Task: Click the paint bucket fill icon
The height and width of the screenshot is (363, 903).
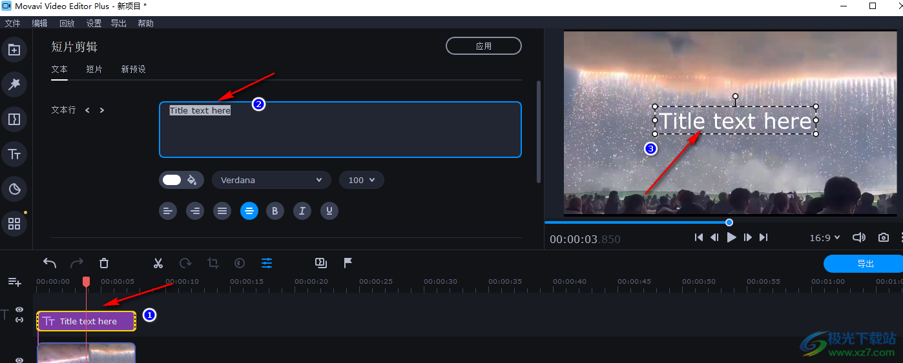Action: click(x=192, y=180)
